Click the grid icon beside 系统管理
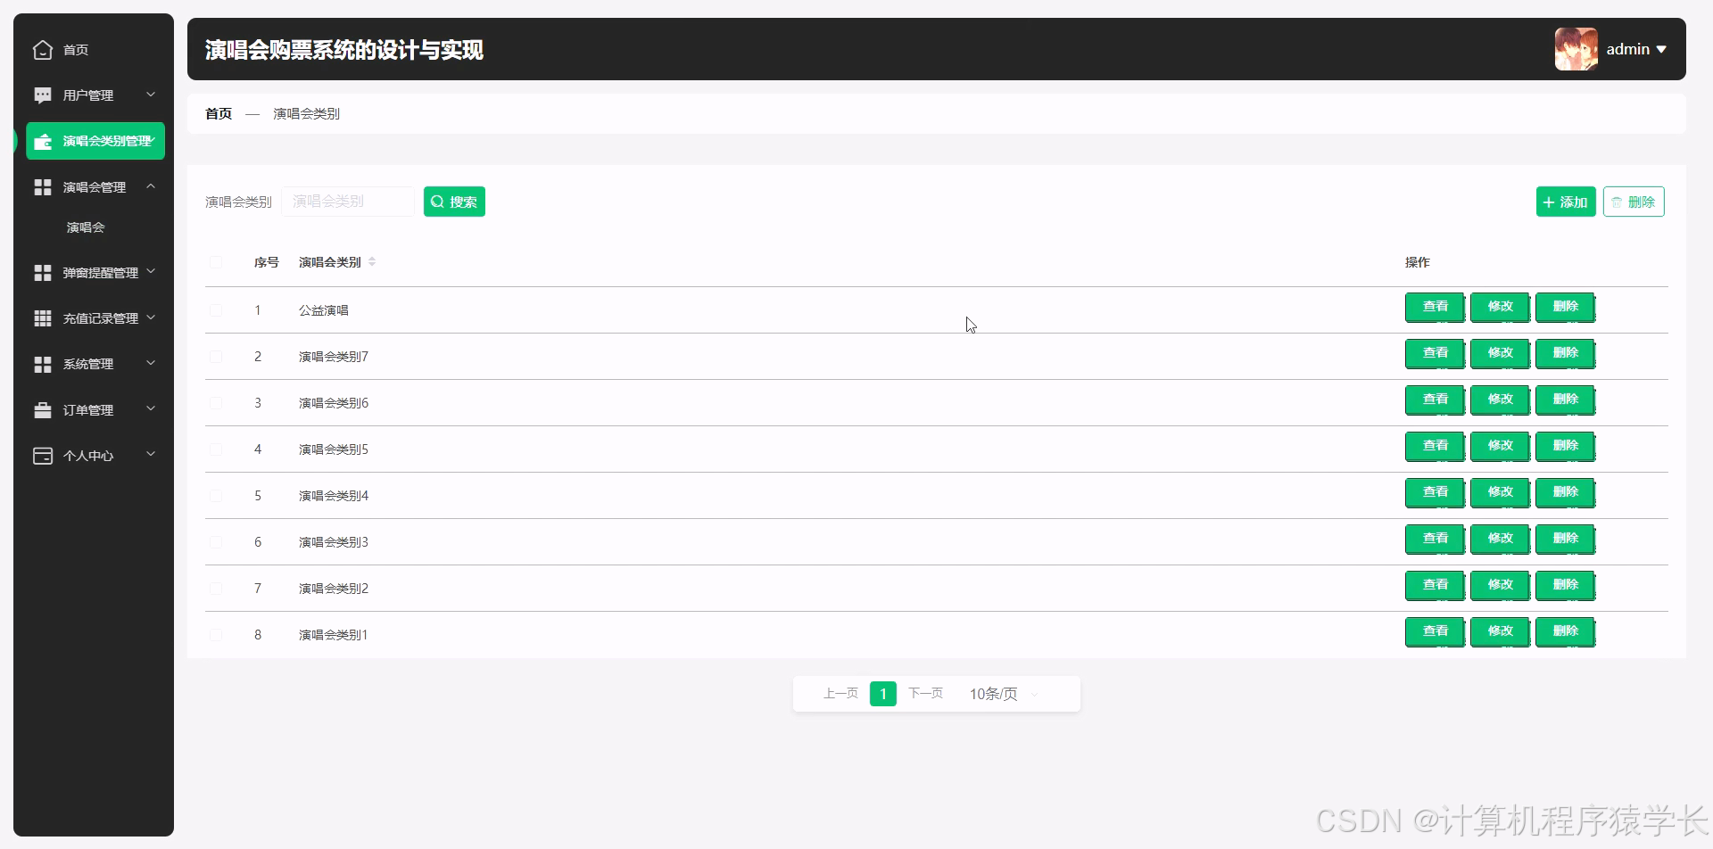This screenshot has width=1713, height=849. tap(43, 364)
